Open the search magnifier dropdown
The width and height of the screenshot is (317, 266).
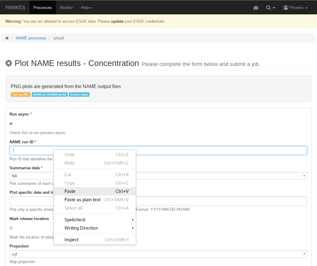(270, 8)
